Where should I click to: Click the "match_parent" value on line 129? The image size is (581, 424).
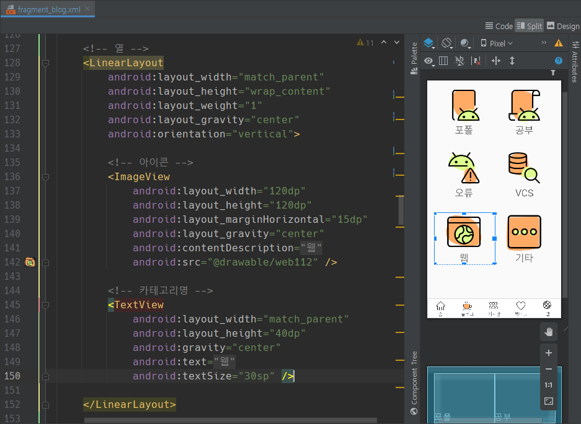coord(282,77)
